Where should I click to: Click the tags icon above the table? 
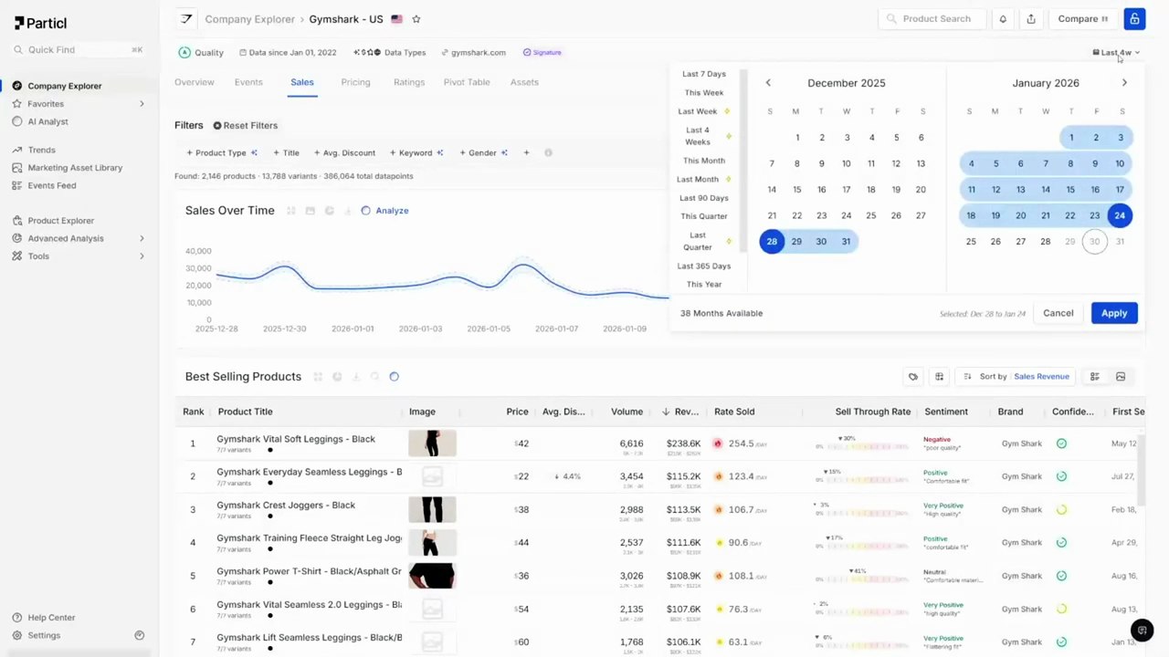912,377
